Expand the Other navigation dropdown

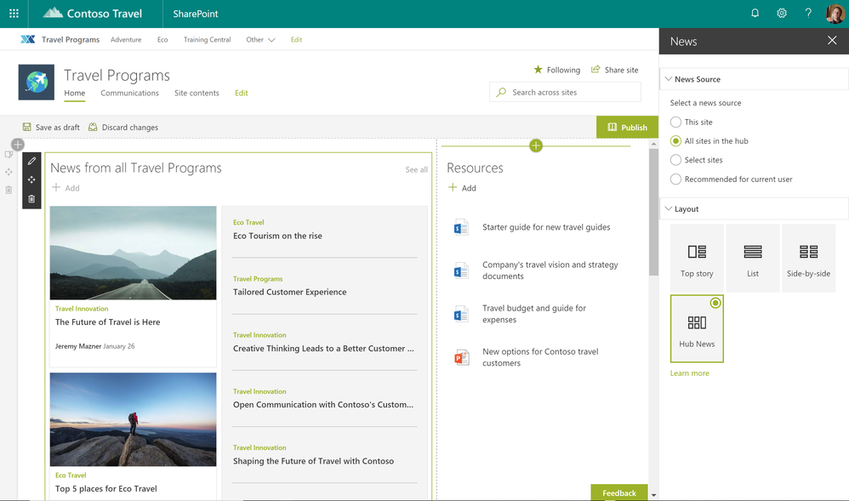tap(260, 39)
